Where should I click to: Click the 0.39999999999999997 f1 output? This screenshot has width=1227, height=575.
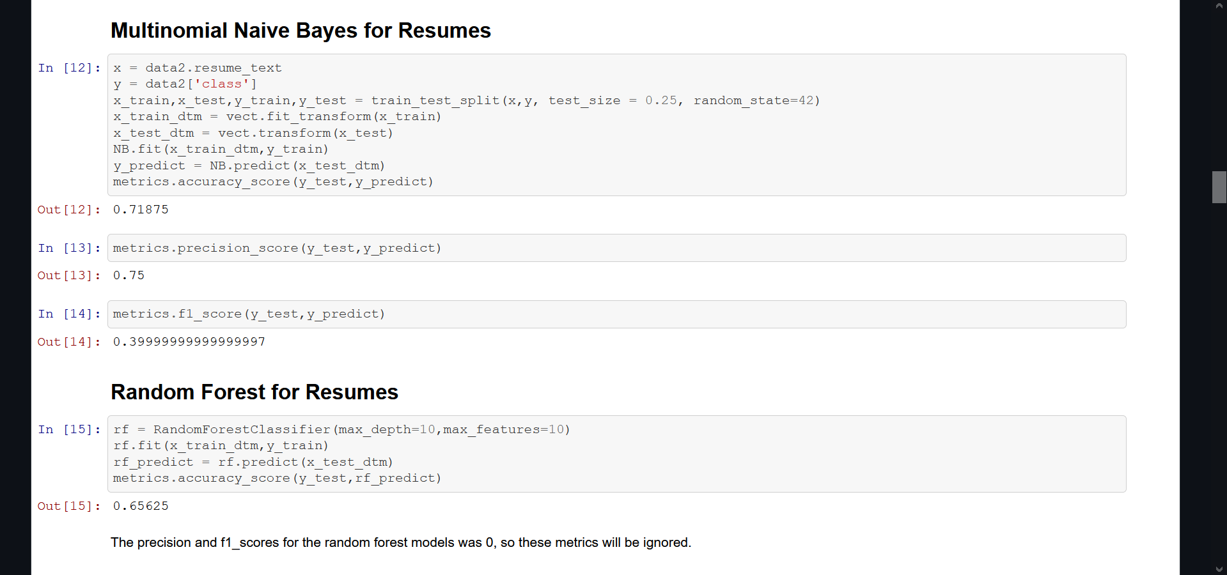(x=189, y=342)
